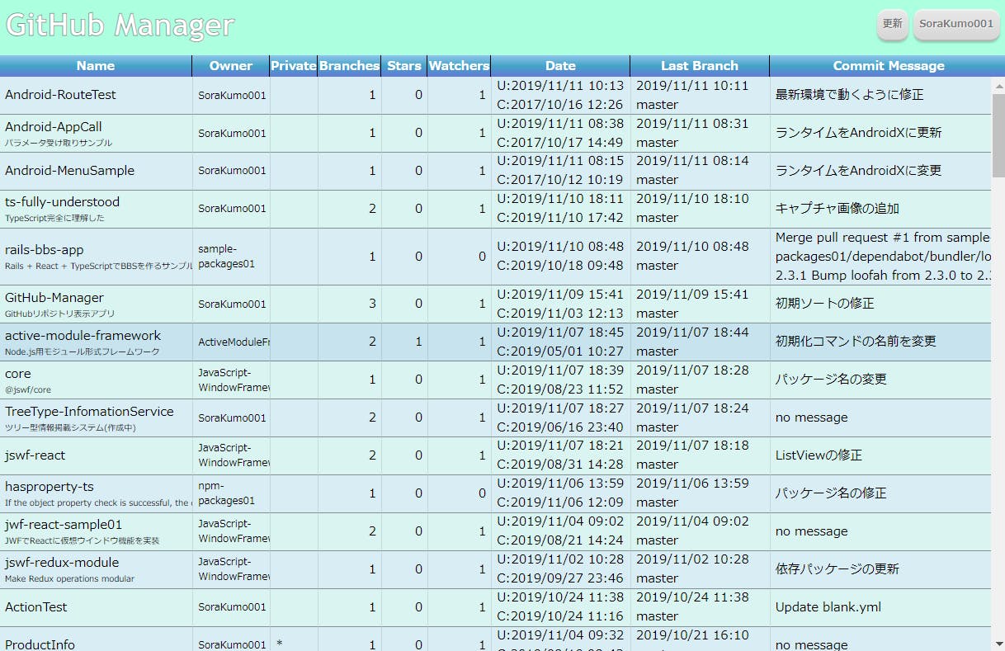Image resolution: width=1005 pixels, height=651 pixels.
Task: Click commit message 最新環境で動くように修正
Action: (x=849, y=95)
